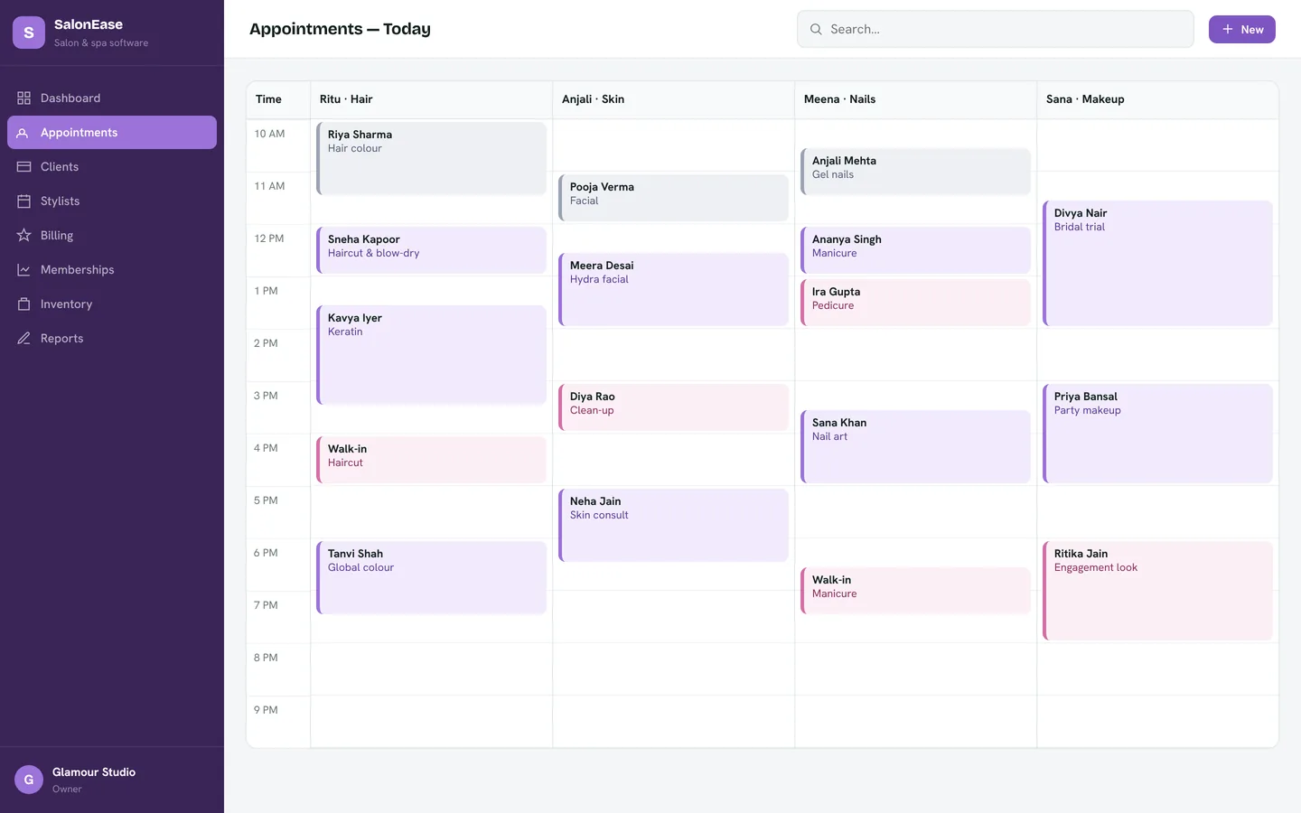Image resolution: width=1301 pixels, height=813 pixels.
Task: Select Meera Desai Hydra facial
Action: (674, 290)
